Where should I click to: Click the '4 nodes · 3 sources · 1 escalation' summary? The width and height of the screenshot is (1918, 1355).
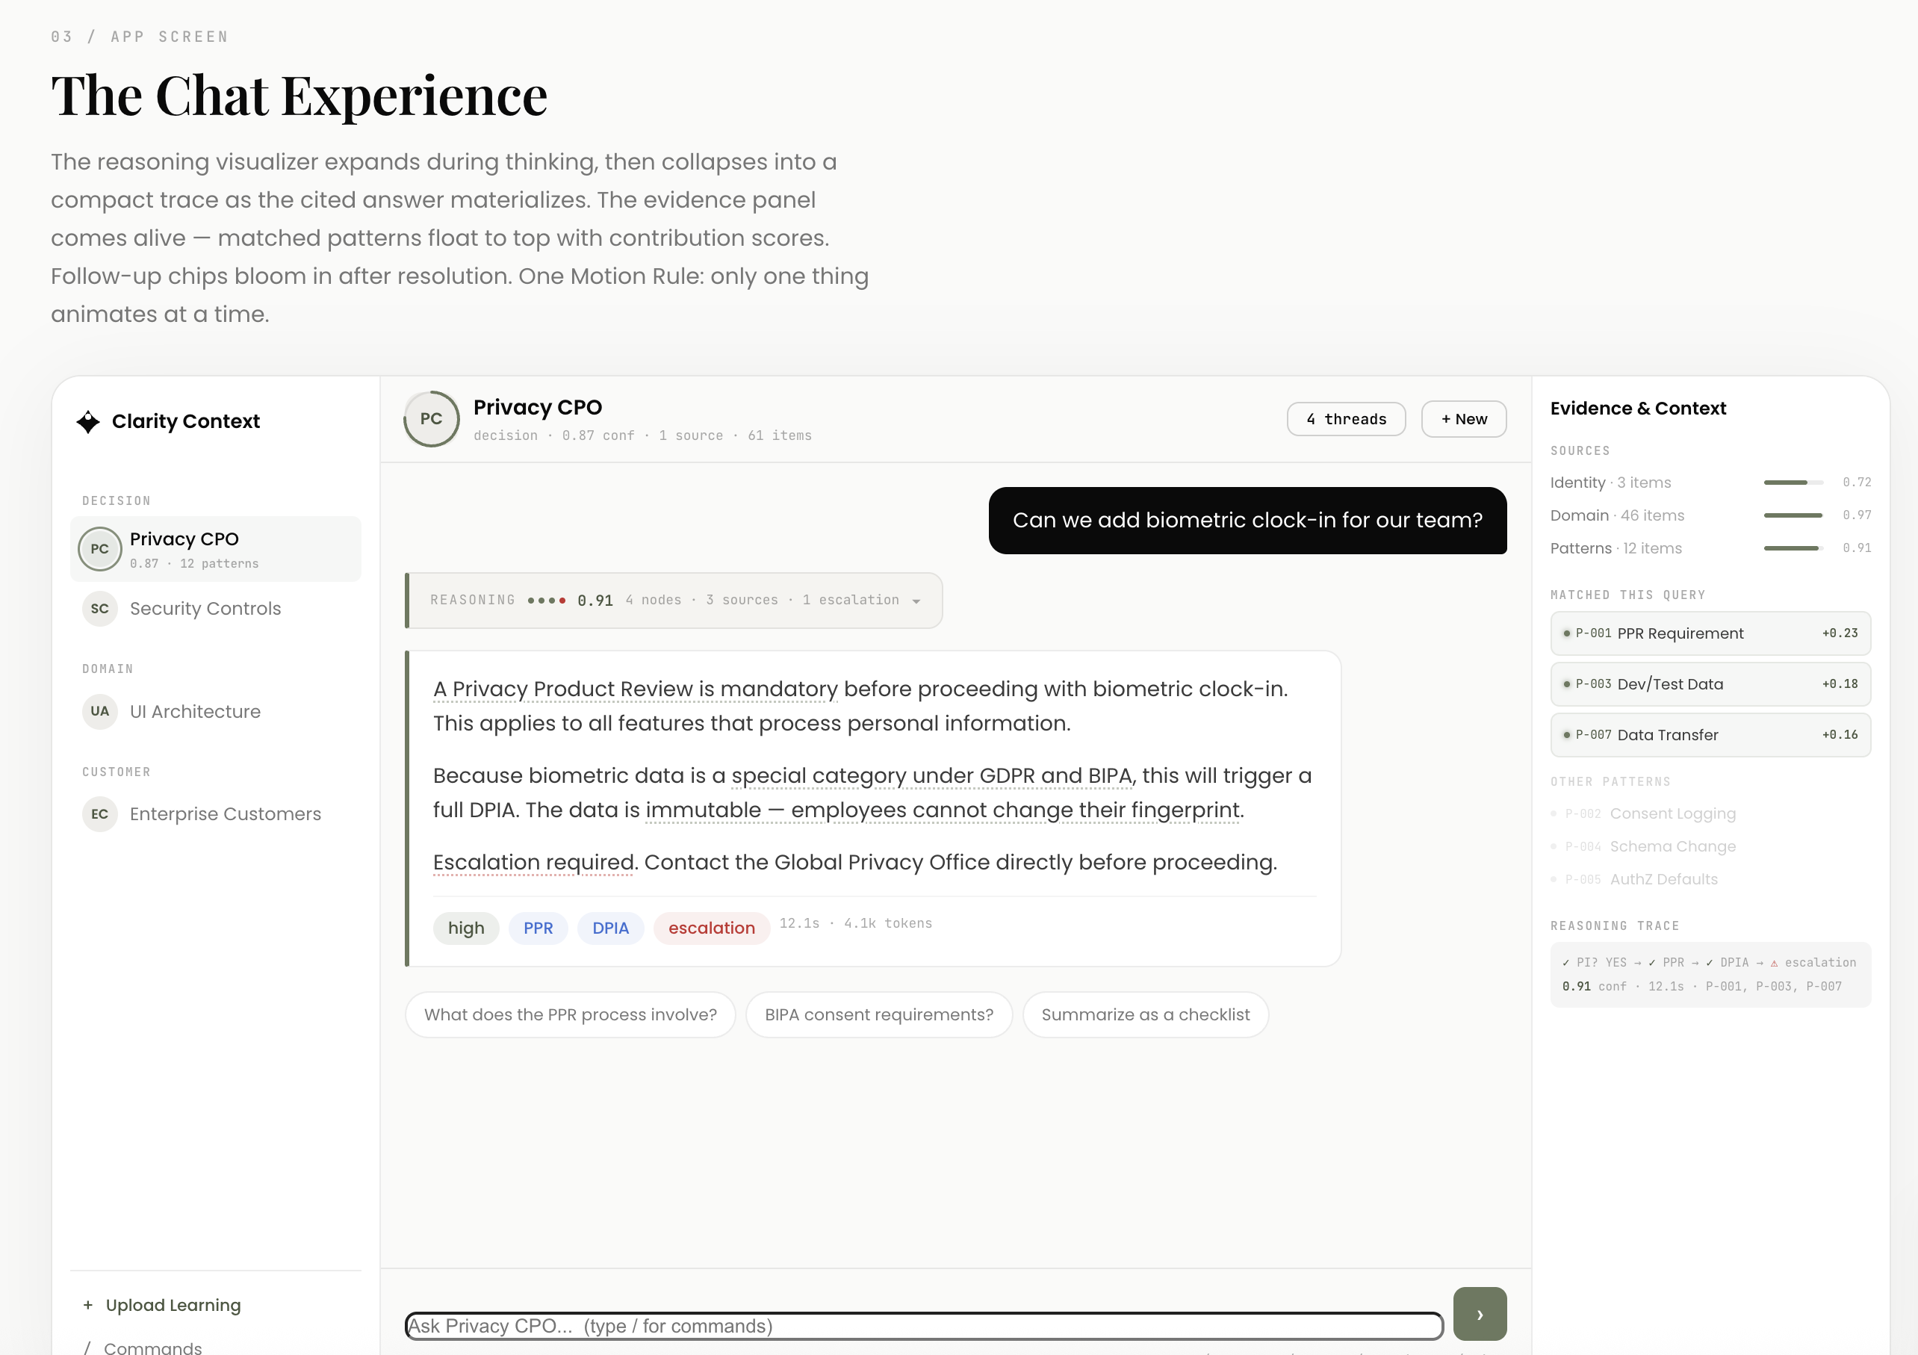762,601
